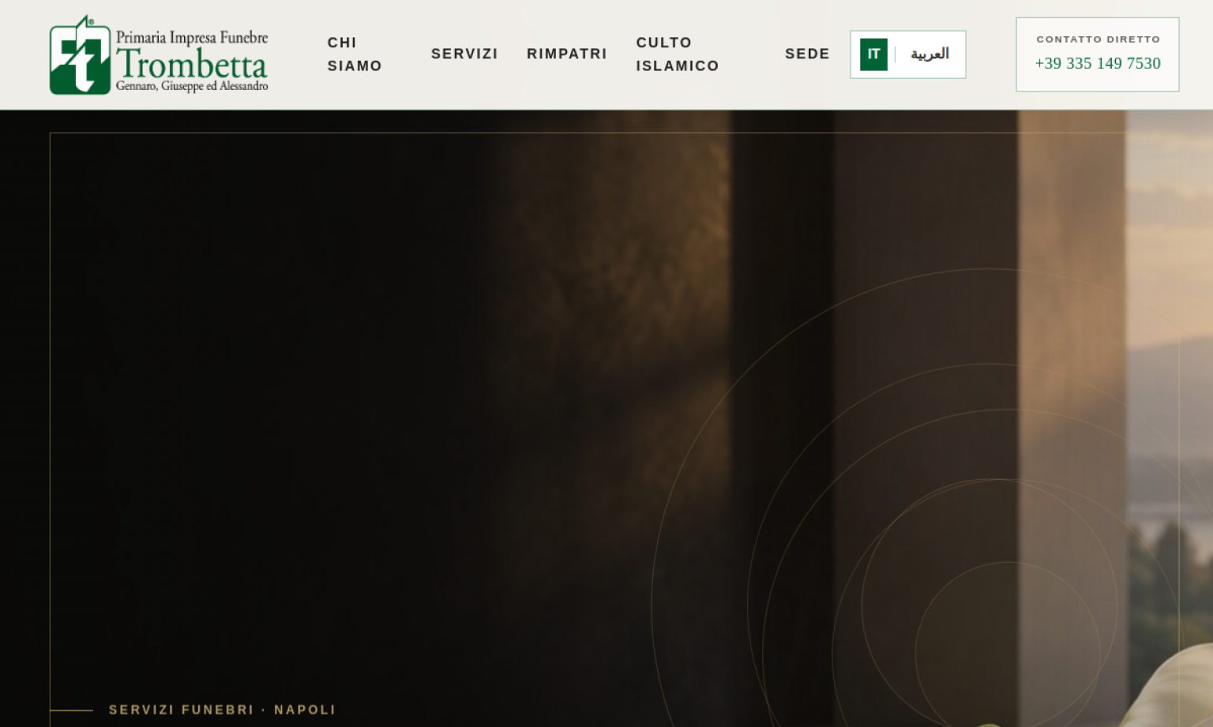Switch language to Arabic (العربية)

(x=929, y=54)
